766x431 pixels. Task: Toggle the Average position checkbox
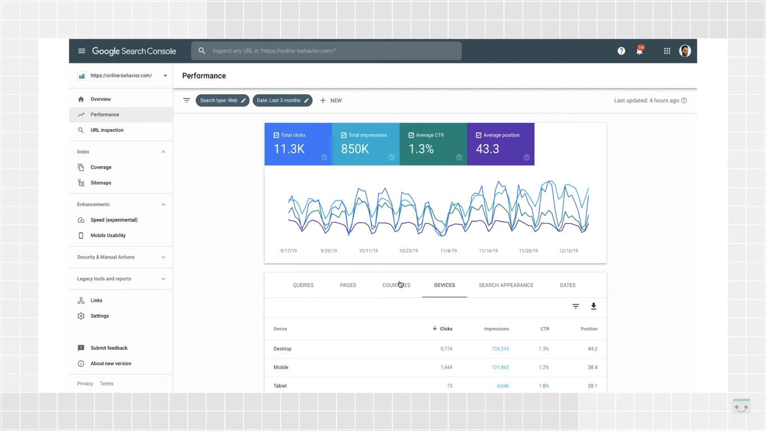478,135
